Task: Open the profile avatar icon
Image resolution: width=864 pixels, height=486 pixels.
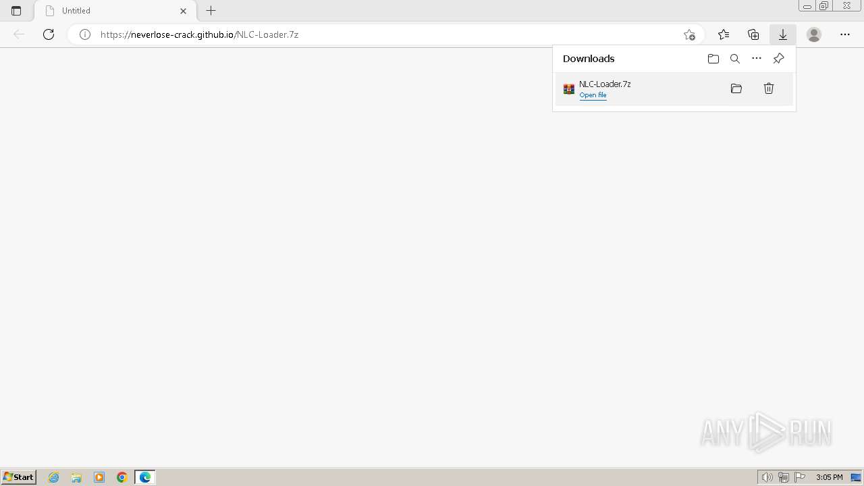Action: pos(814,34)
